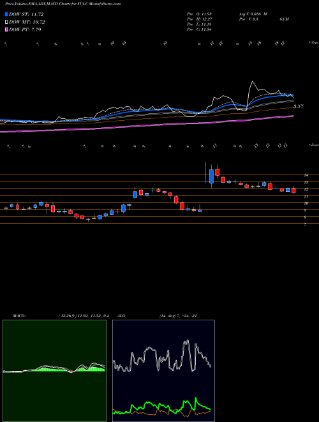Open the MACD indicator chart panel
The height and width of the screenshot is (422, 319).
pyautogui.click(x=54, y=371)
